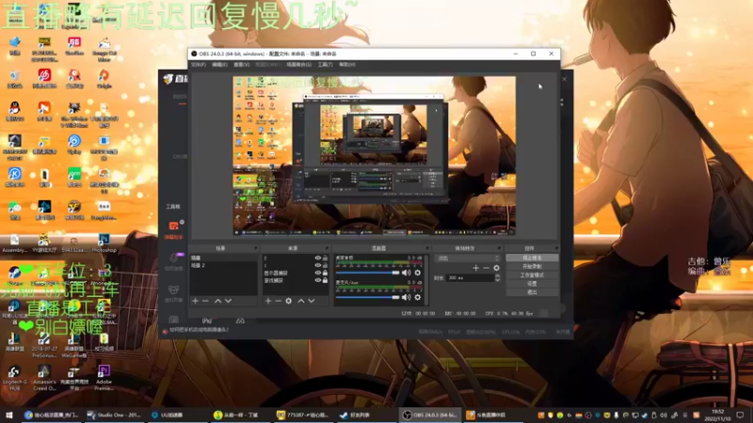Open Adobe Premiere desktop shortcut

[x=104, y=378]
